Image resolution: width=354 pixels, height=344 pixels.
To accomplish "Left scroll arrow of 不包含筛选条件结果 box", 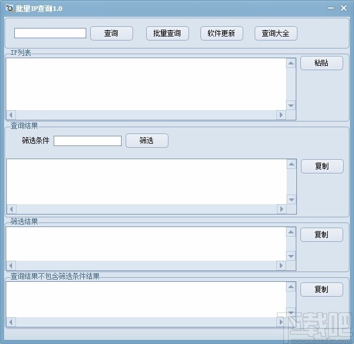I will pos(11,322).
